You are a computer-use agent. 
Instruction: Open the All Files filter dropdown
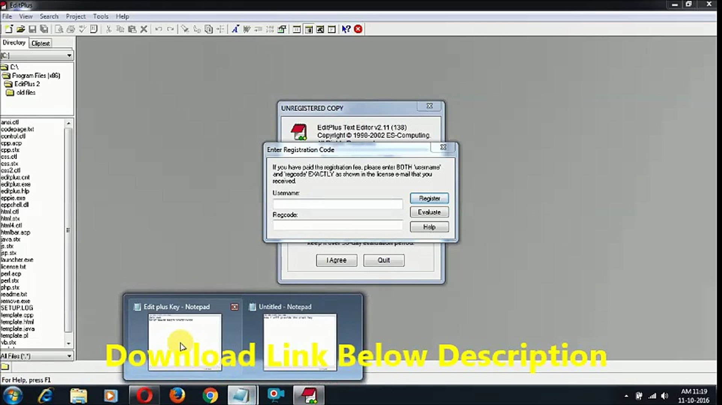coord(69,356)
